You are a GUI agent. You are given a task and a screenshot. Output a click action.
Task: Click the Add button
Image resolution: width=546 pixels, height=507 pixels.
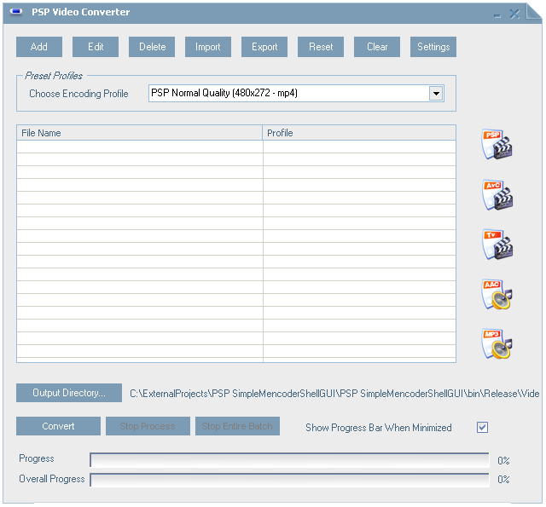coord(39,47)
